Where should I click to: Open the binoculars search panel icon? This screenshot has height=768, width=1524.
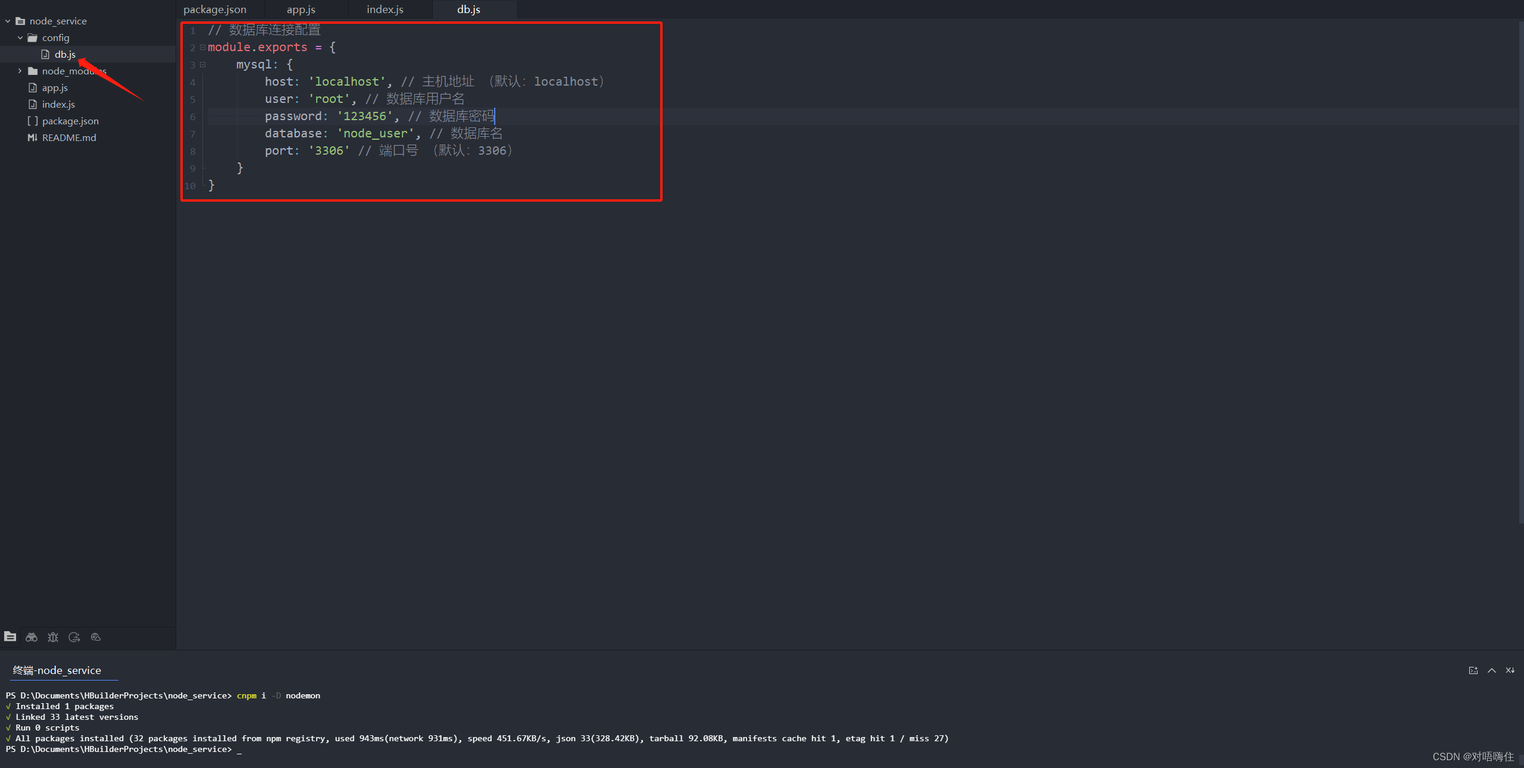point(32,637)
